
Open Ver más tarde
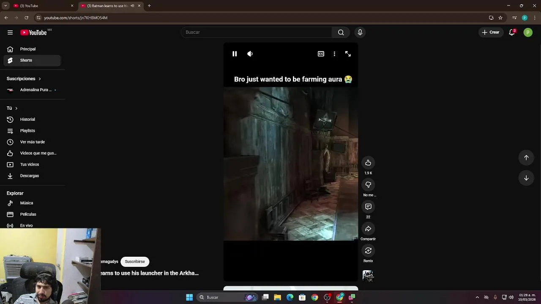click(x=32, y=142)
